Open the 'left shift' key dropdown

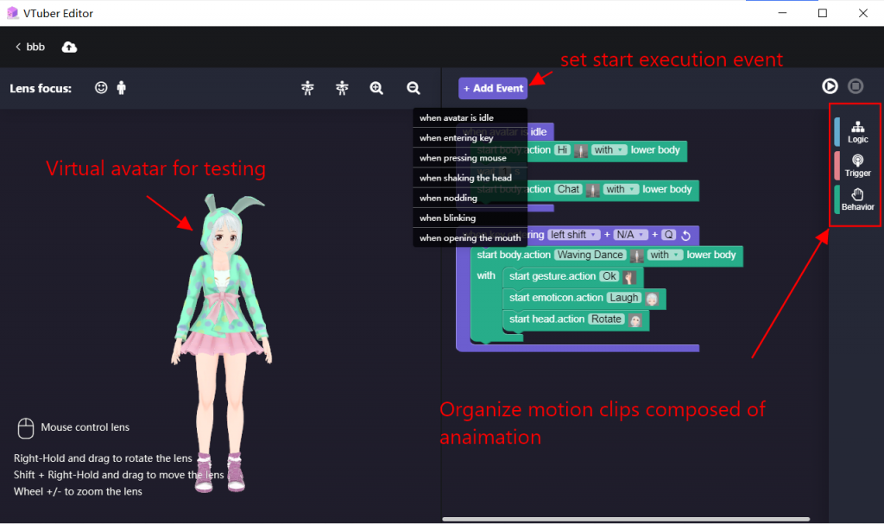[x=573, y=235]
